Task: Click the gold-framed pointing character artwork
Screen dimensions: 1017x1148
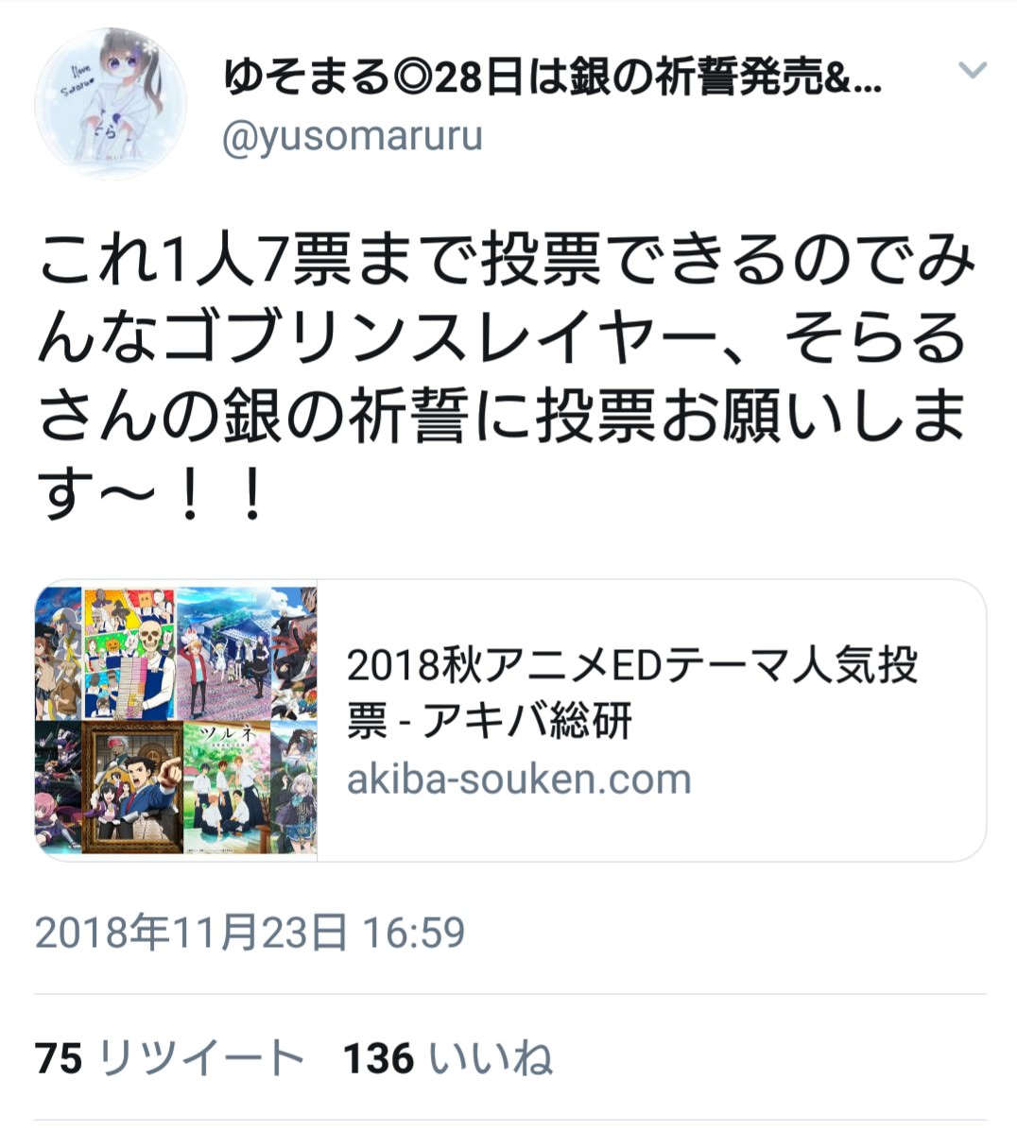Action: [x=132, y=788]
